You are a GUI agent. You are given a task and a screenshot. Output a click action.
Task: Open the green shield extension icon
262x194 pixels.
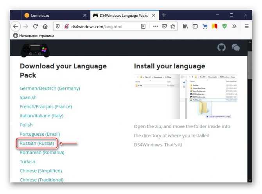click(224, 26)
